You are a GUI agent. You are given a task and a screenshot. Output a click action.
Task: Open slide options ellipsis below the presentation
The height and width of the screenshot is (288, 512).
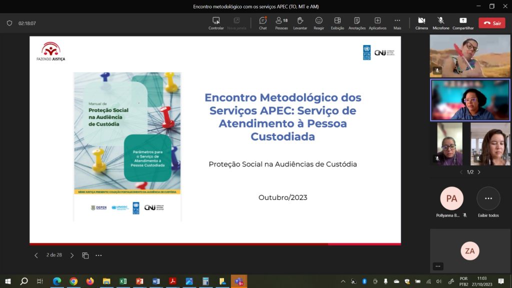[x=98, y=255]
